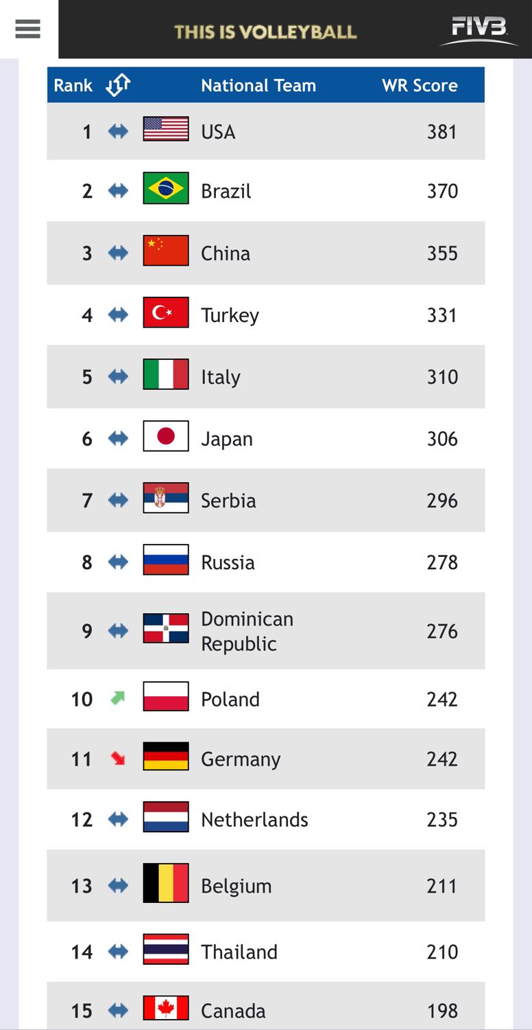Viewport: 532px width, 1030px height.
Task: Open the Thailand team link
Action: point(239,952)
